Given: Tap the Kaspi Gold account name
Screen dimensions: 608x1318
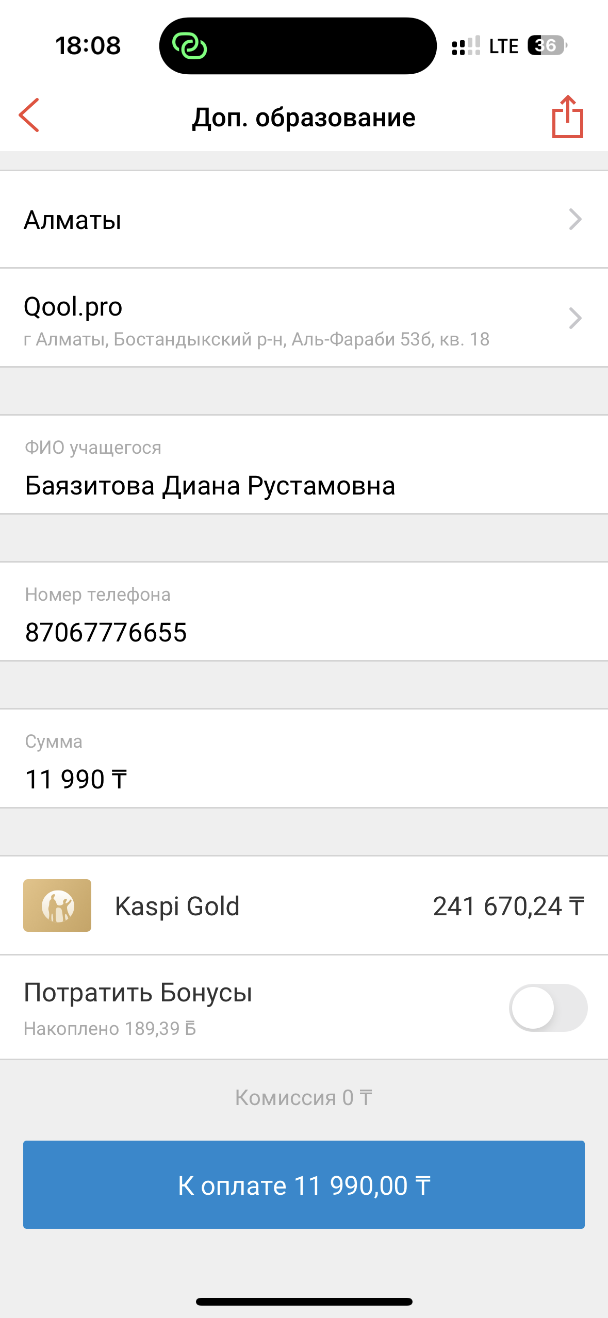Looking at the screenshot, I should [x=177, y=907].
